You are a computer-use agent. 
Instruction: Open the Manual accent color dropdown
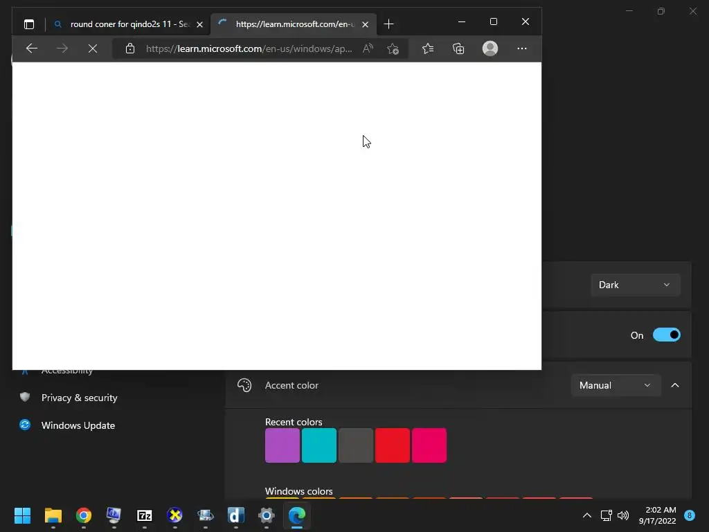point(616,385)
